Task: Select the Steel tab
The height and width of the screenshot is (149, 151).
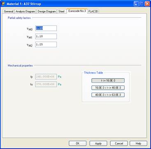Action: tap(61, 12)
